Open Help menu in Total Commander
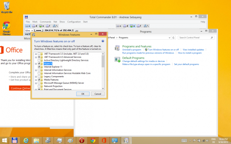 point(203,22)
